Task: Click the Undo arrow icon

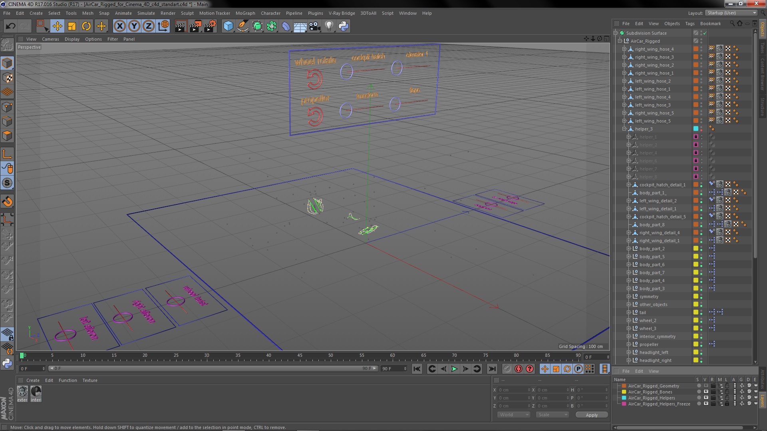Action: pos(10,26)
